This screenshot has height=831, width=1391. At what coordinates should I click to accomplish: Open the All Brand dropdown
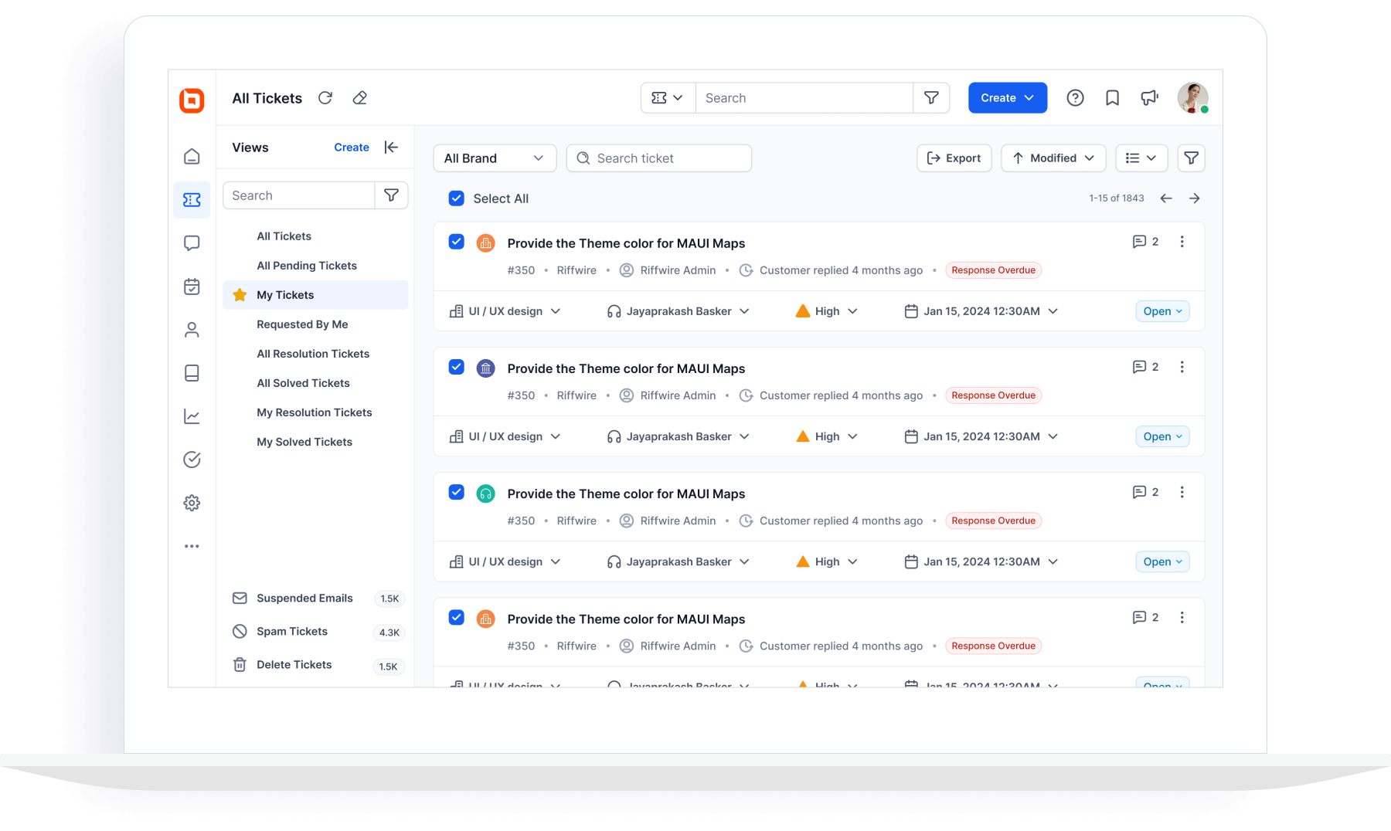[495, 158]
